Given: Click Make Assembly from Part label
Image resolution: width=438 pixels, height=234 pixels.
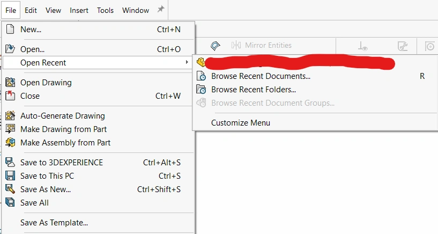Looking at the screenshot, I should tap(65, 143).
